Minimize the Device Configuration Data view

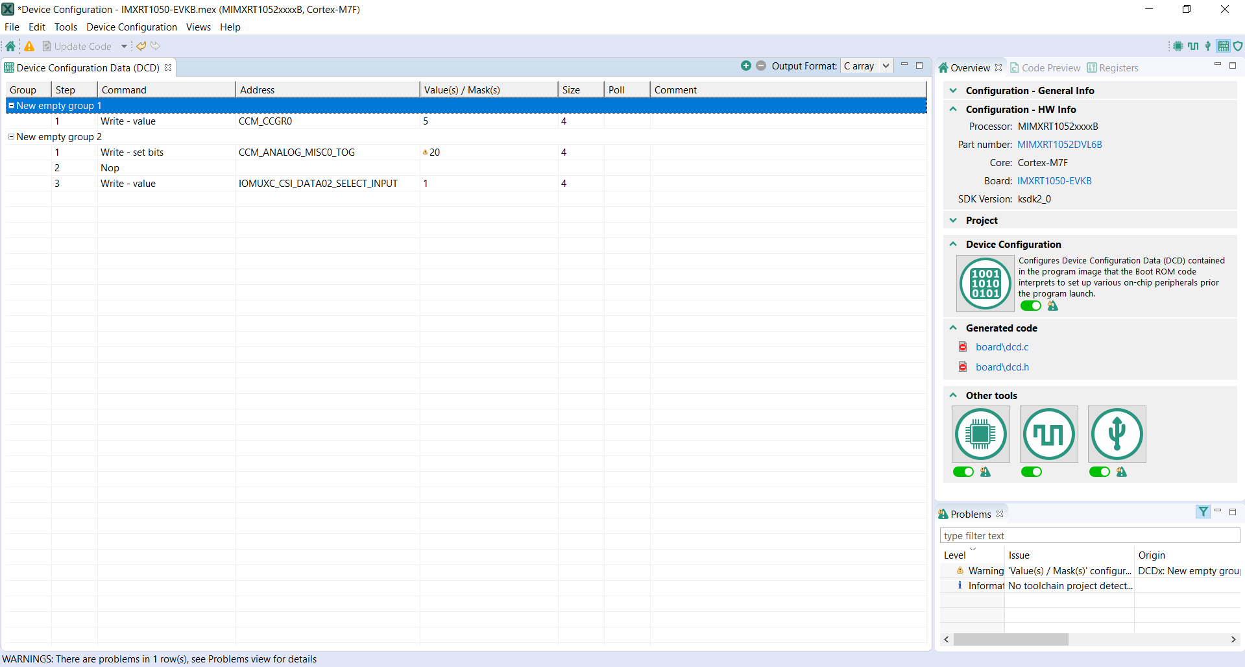coord(904,65)
